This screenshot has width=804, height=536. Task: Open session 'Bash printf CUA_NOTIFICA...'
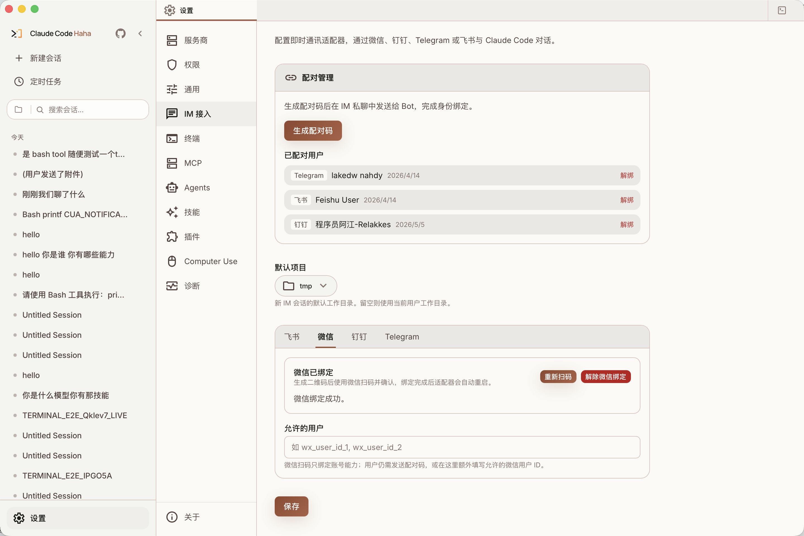(x=78, y=214)
